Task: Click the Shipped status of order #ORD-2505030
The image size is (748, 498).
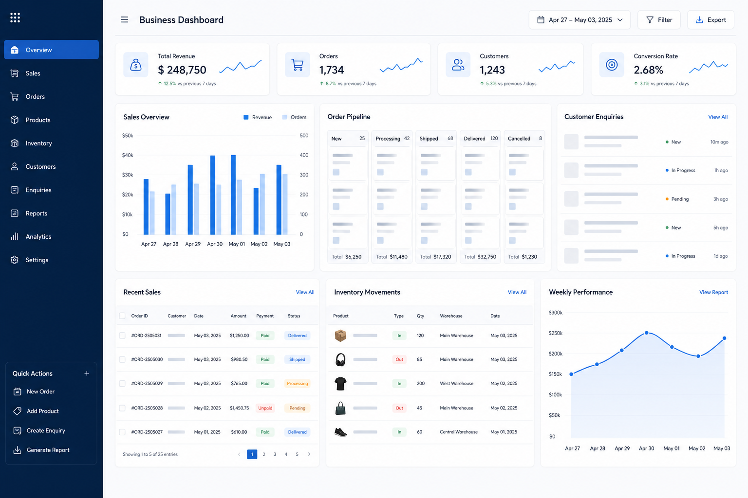Action: pyautogui.click(x=297, y=359)
